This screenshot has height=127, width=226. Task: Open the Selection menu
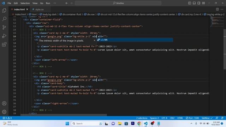(25, 3)
